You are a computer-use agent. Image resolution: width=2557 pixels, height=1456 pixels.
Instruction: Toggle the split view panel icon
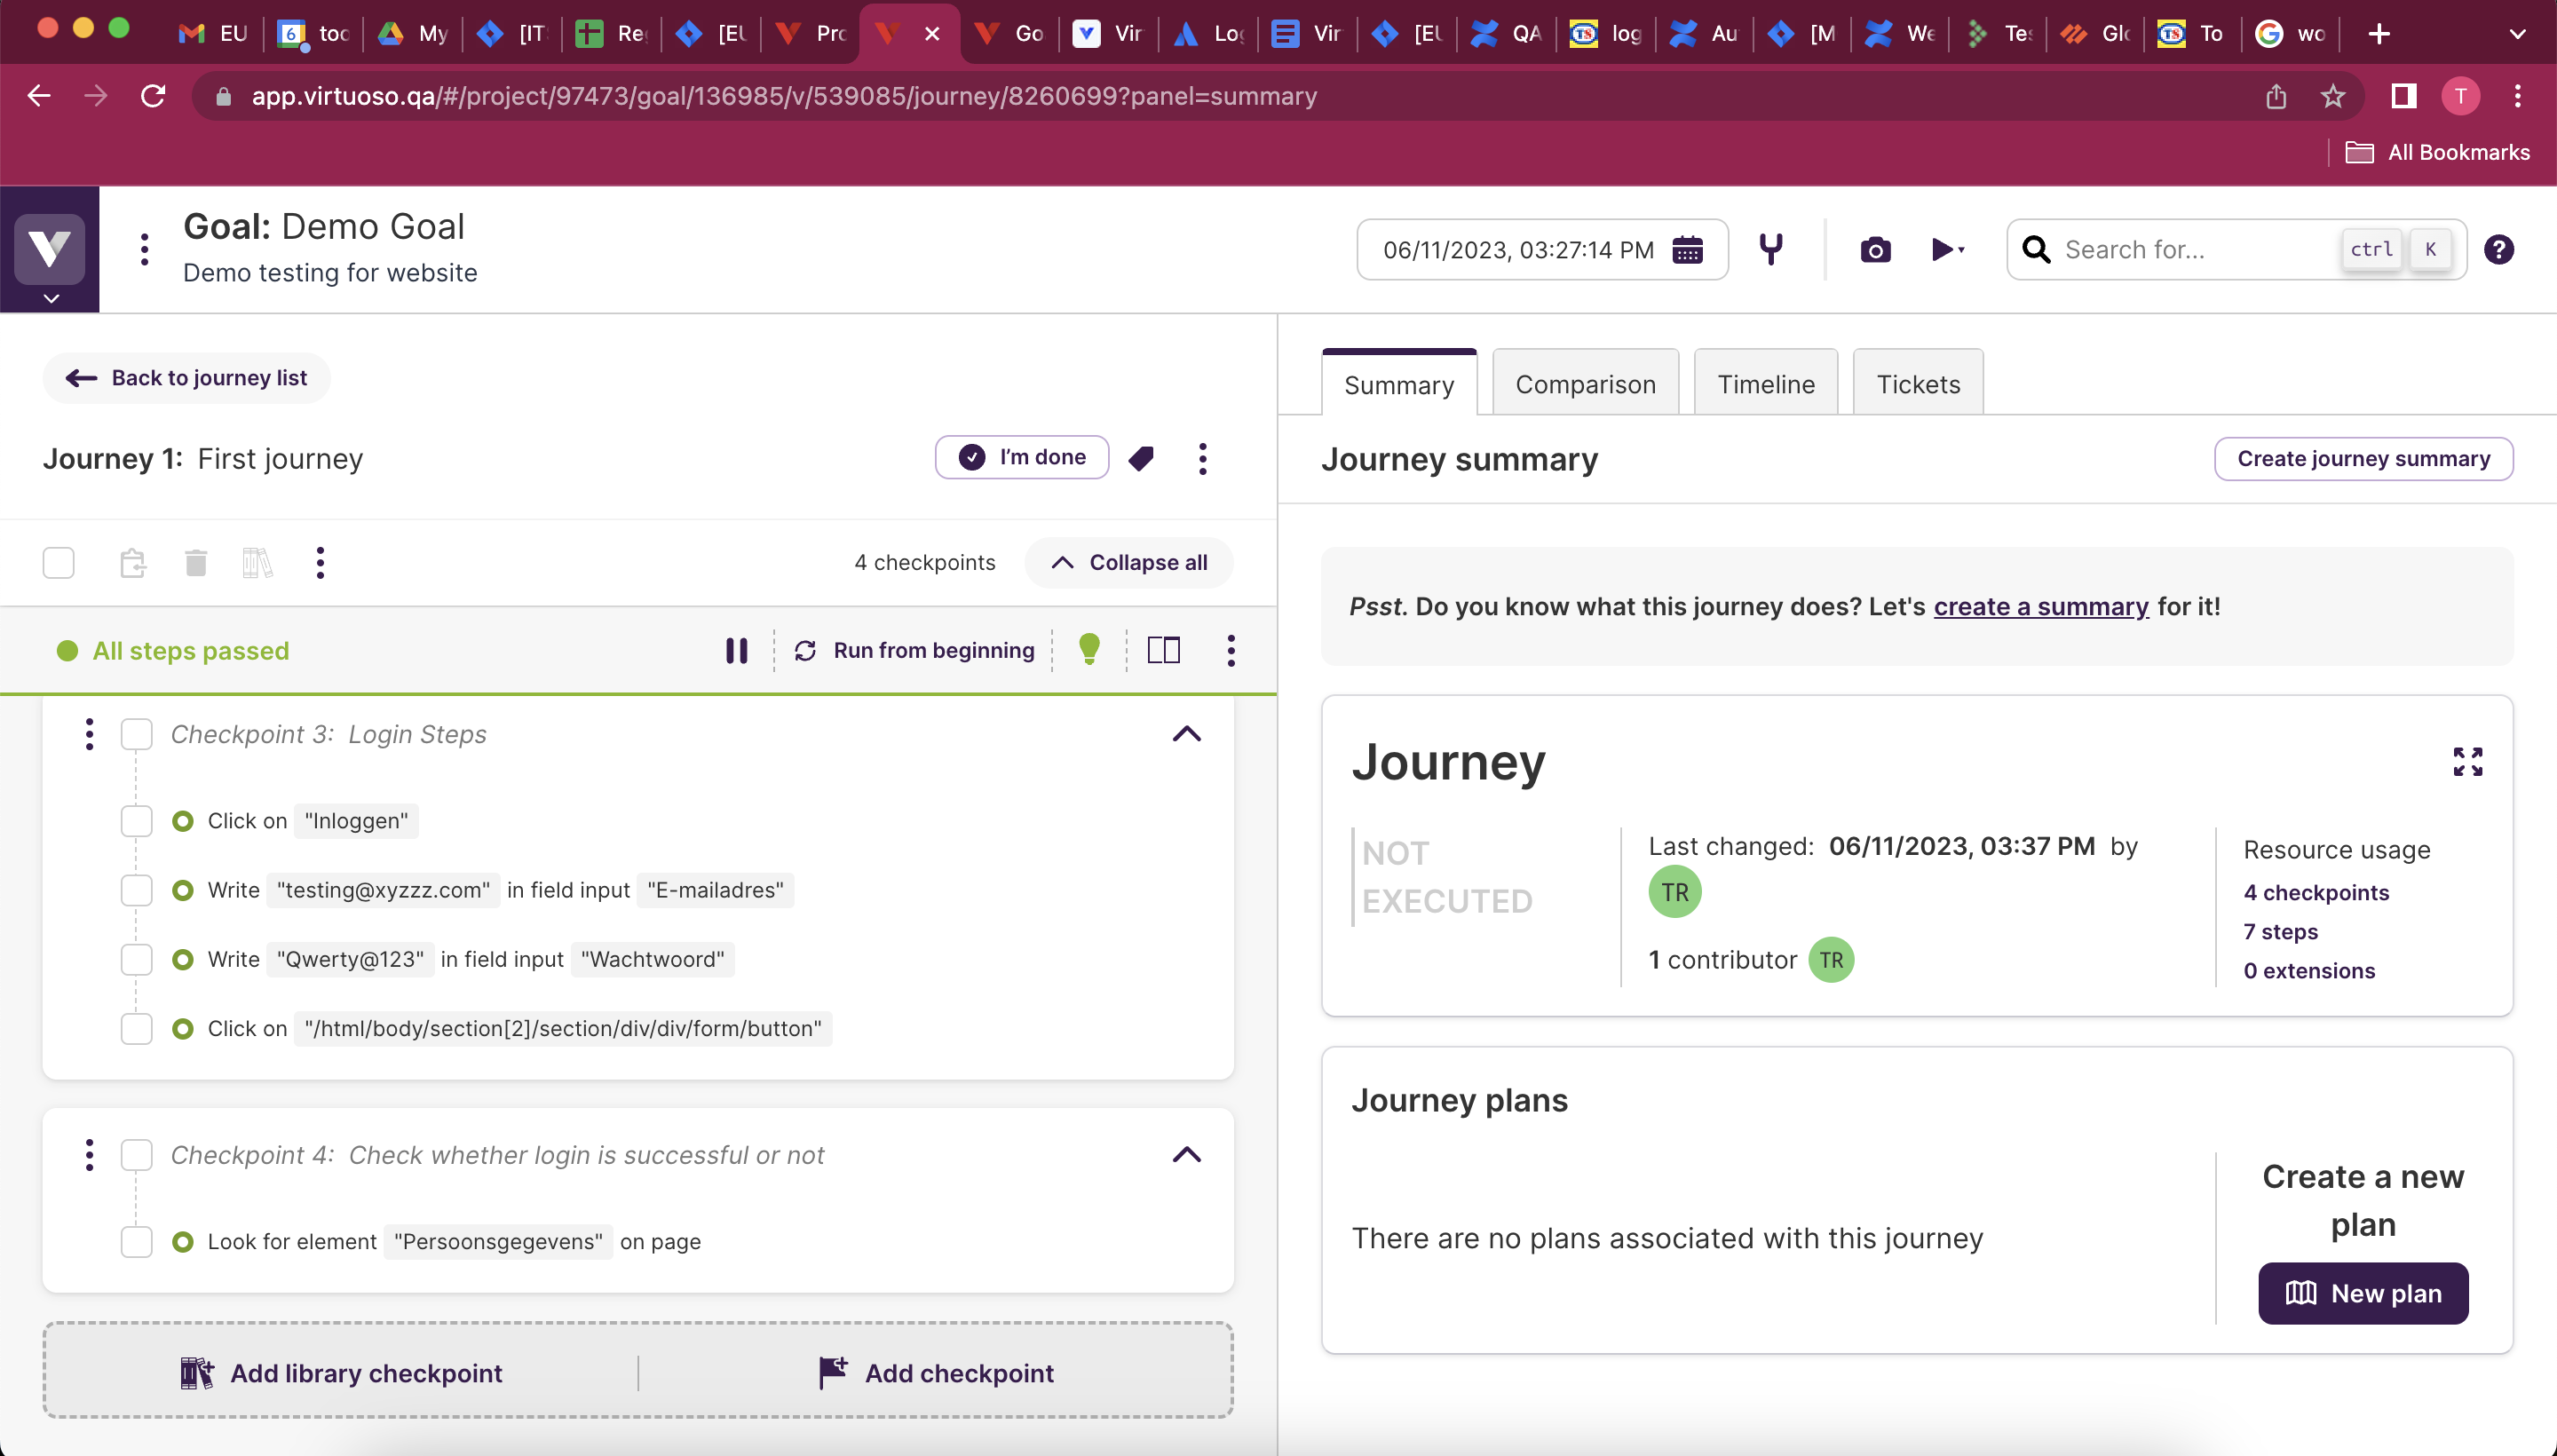1164,651
